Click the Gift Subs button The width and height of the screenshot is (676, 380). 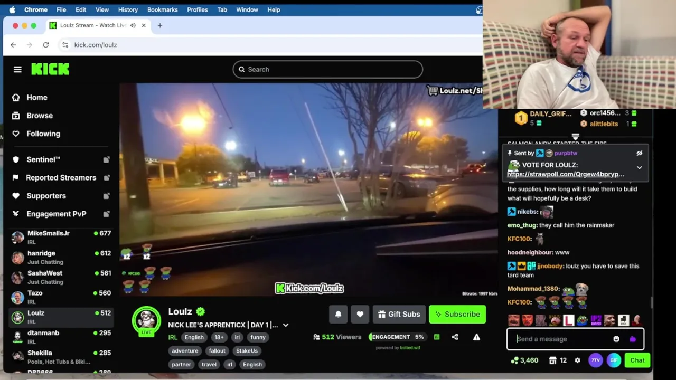[x=399, y=314]
